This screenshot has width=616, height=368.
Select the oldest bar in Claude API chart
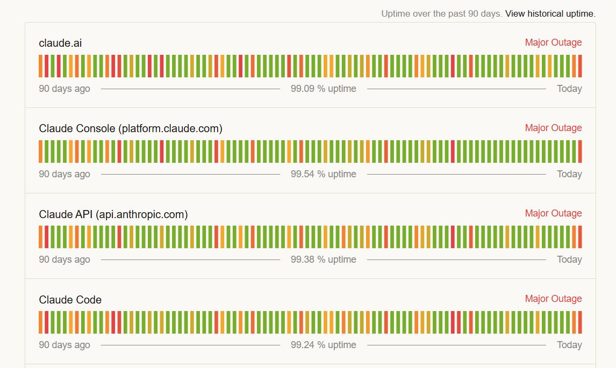[40, 237]
